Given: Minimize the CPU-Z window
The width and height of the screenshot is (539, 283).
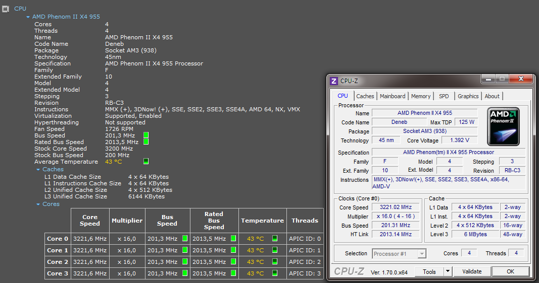Looking at the screenshot, I should tap(488, 79).
